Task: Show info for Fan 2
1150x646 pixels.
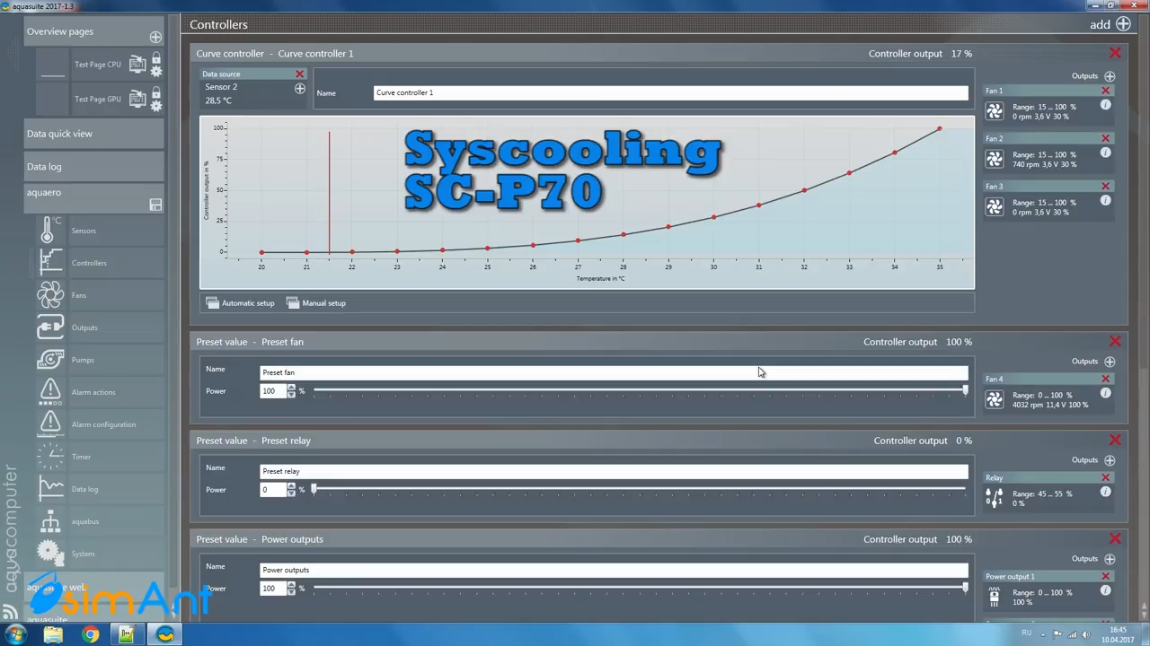Action: tap(1106, 153)
